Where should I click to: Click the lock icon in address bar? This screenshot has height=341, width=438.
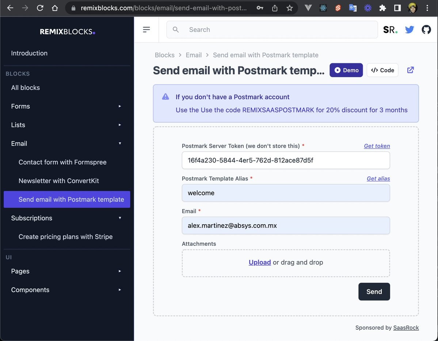(73, 8)
